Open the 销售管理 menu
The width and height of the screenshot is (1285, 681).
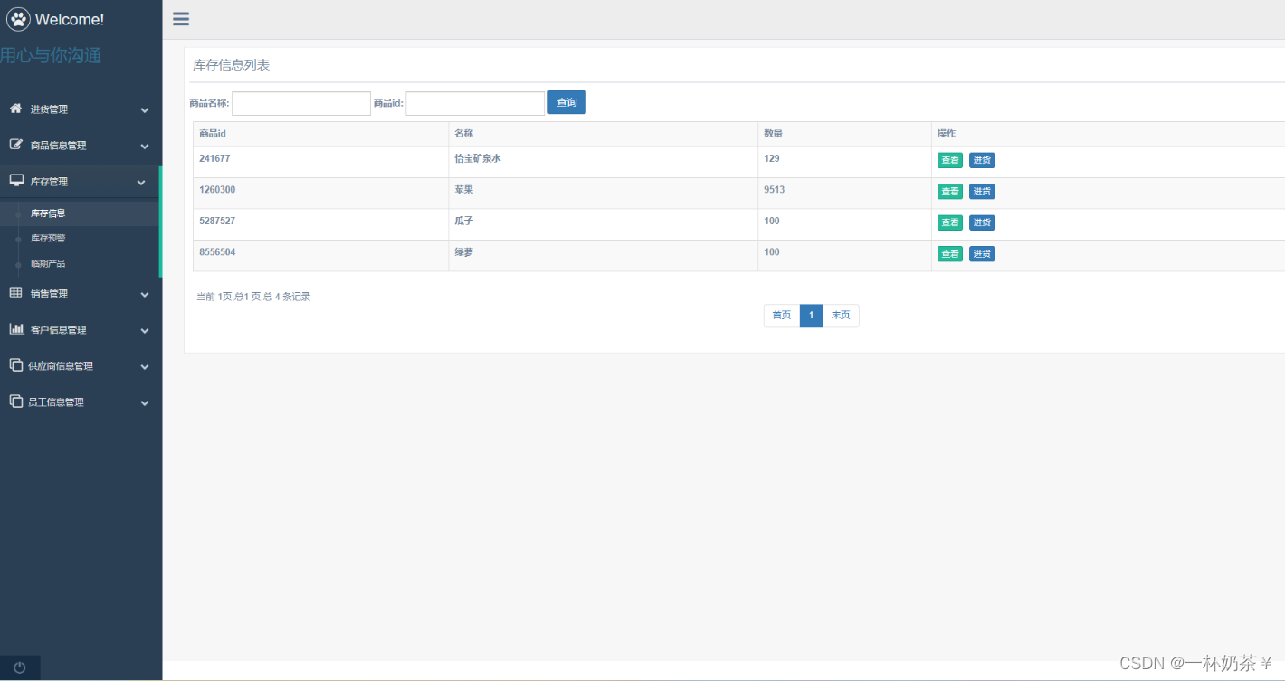pos(81,294)
